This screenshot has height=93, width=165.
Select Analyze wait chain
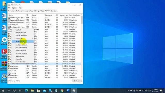click(21, 45)
